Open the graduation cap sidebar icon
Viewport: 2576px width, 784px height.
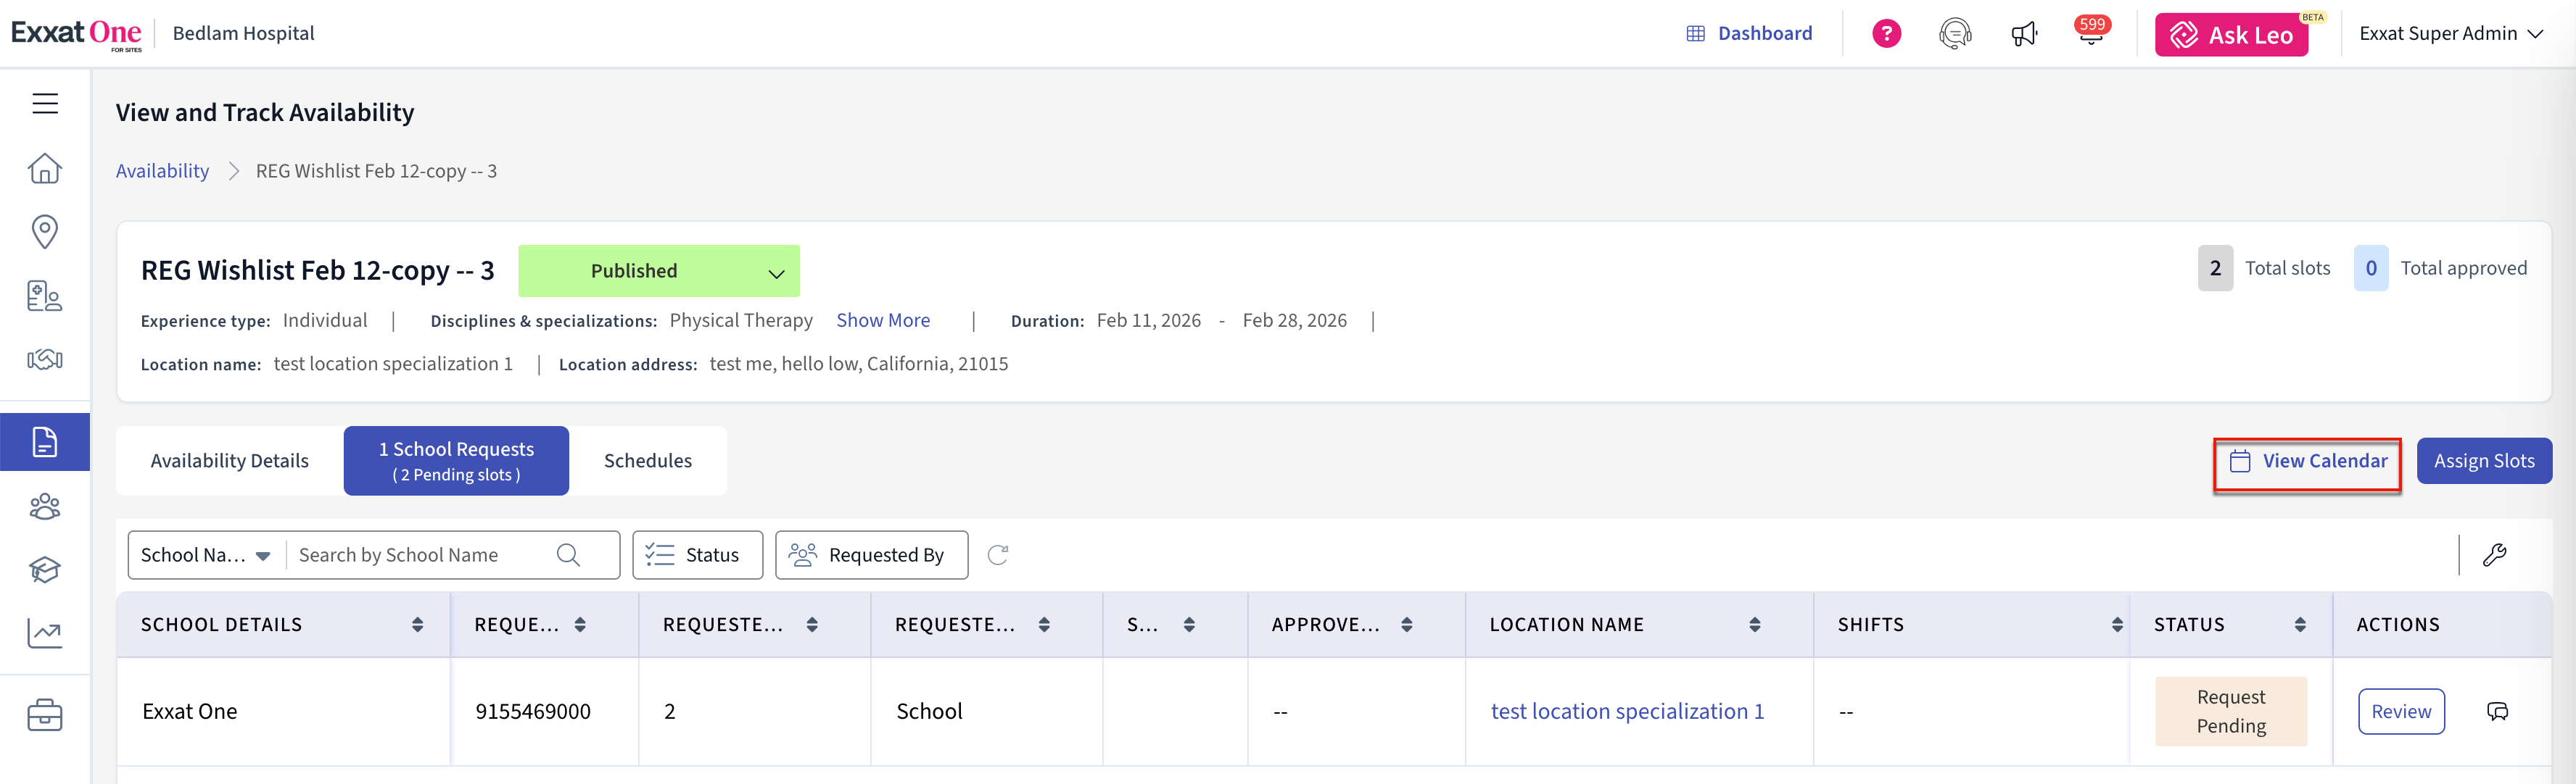point(45,570)
